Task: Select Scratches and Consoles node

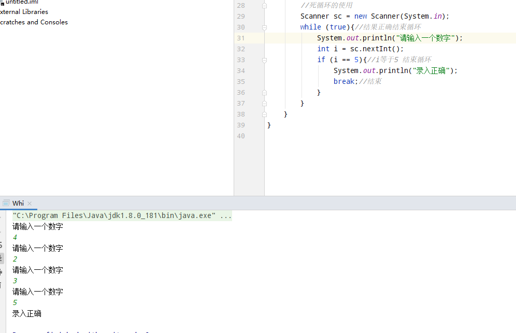Action: [34, 22]
